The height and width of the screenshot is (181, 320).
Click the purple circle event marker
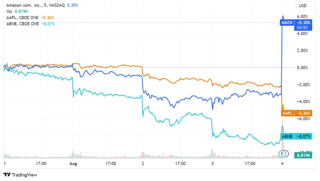click(x=286, y=153)
